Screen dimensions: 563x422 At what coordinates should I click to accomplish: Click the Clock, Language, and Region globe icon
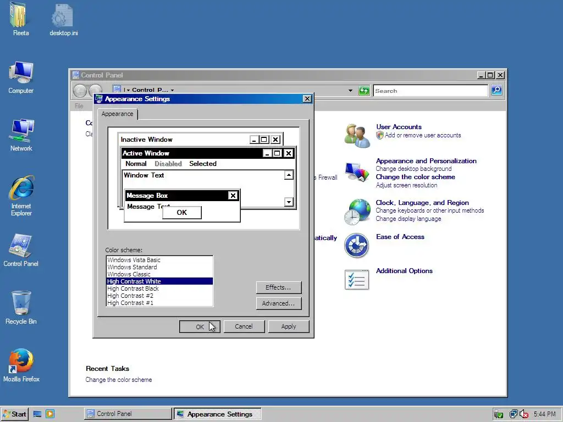pyautogui.click(x=356, y=212)
